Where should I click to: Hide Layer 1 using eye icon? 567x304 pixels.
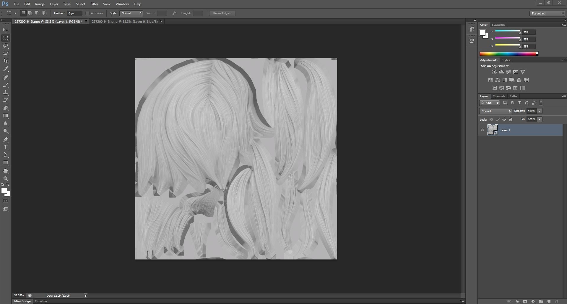[482, 130]
